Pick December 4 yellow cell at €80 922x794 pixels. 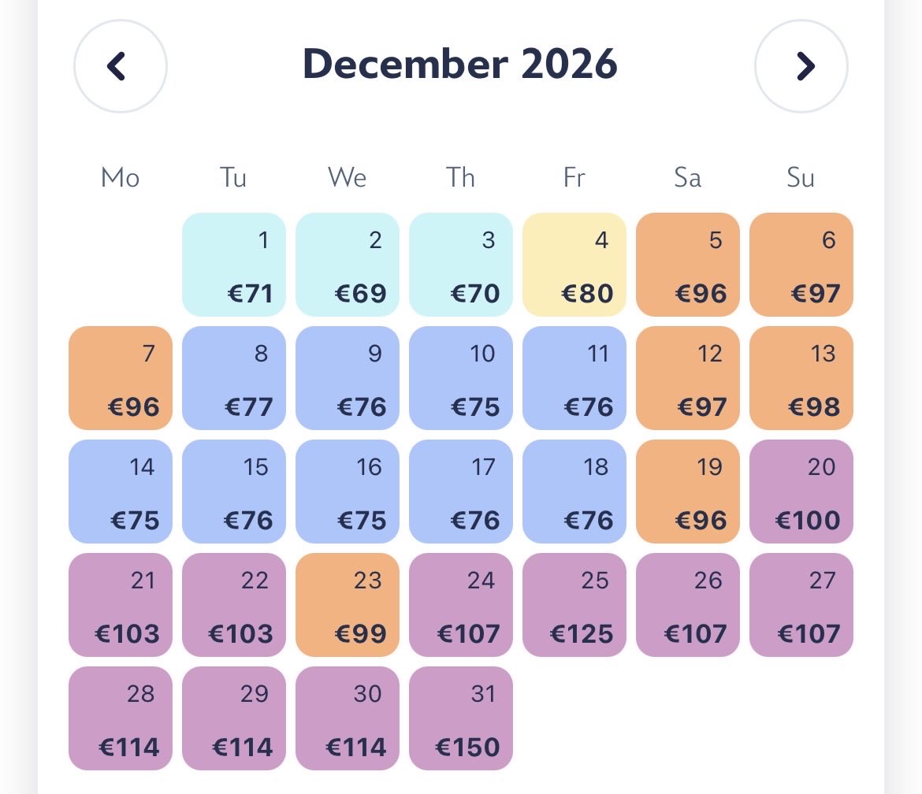coord(574,265)
